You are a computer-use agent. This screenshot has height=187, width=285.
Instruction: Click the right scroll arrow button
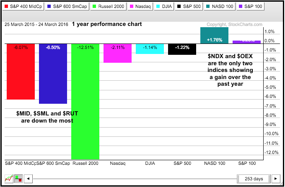275,179
